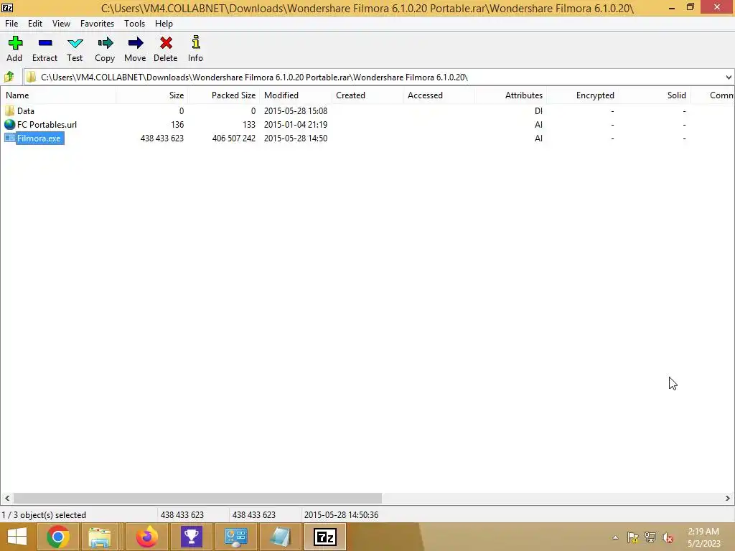Viewport: 735px width, 551px height.
Task: Open the control panel taskbar app
Action: click(235, 537)
